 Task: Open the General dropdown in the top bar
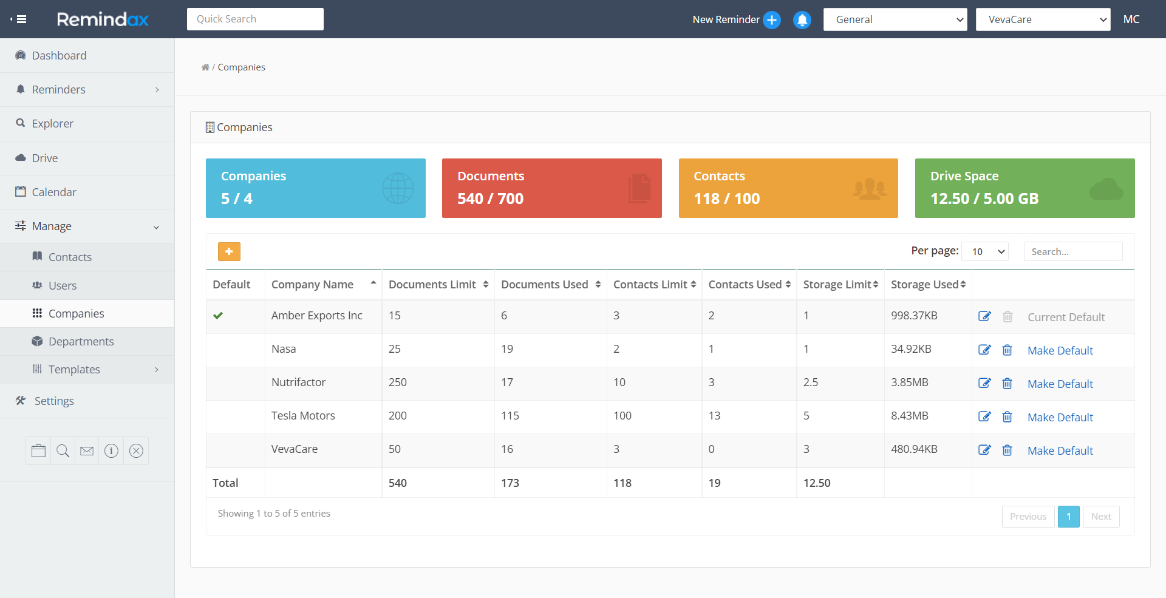tap(895, 19)
